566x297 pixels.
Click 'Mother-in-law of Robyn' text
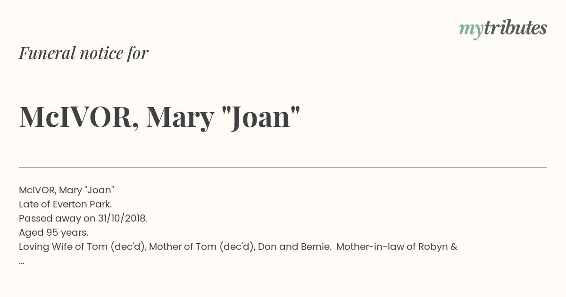pos(392,247)
